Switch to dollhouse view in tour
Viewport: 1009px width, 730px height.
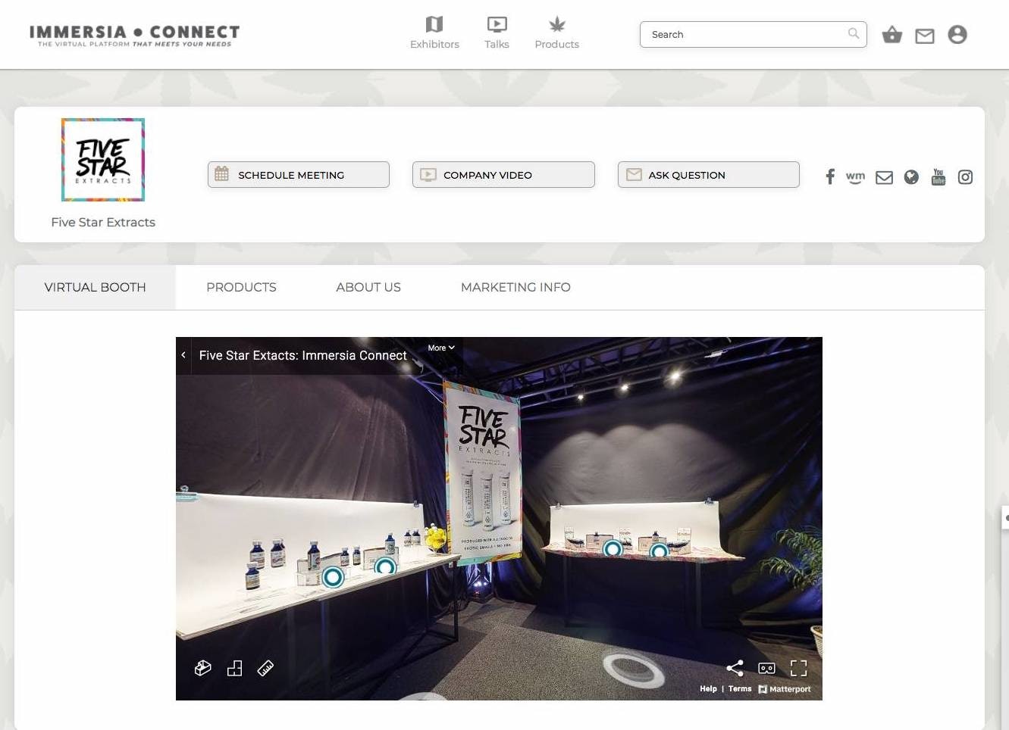tap(202, 668)
